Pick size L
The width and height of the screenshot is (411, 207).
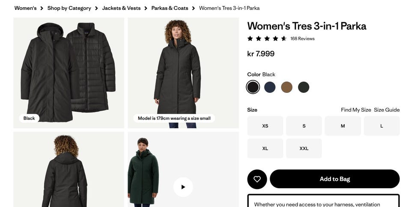coord(381,126)
